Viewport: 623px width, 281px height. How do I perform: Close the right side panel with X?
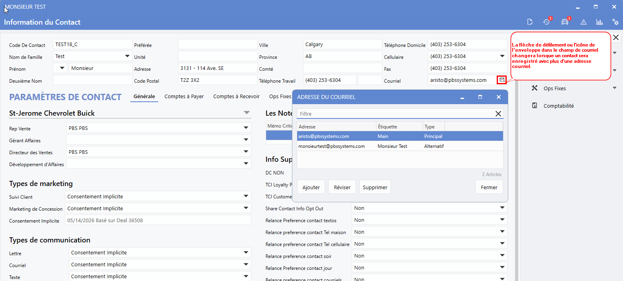pos(616,37)
